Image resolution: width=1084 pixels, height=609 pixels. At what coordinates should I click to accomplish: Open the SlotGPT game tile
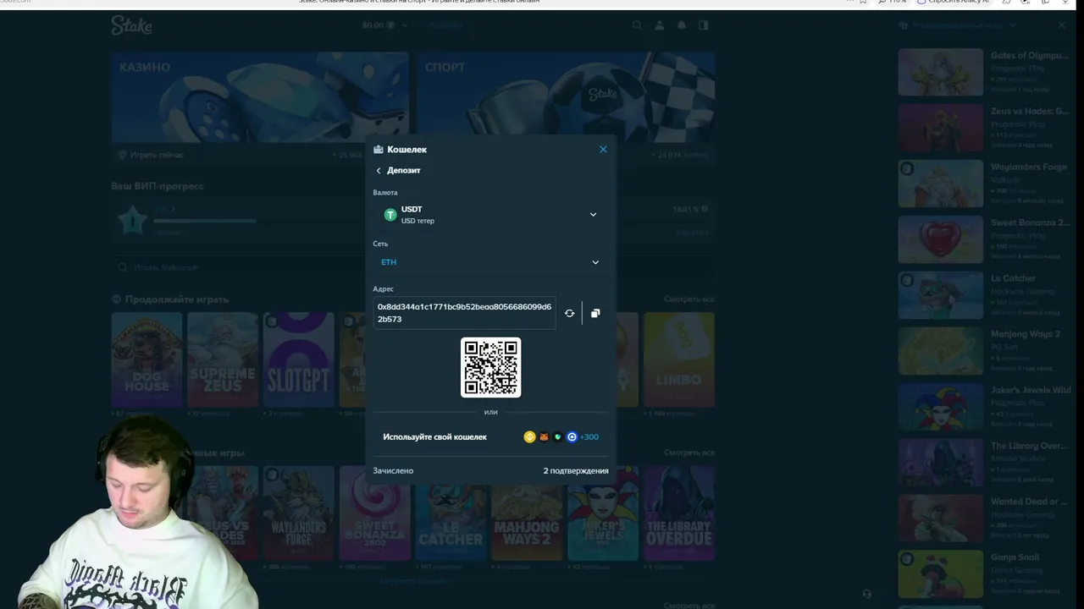[299, 360]
